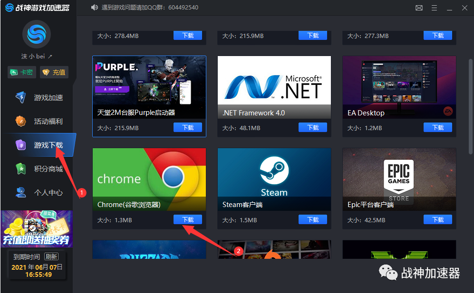
Task: Download Epic平台客户端
Action: (438, 219)
